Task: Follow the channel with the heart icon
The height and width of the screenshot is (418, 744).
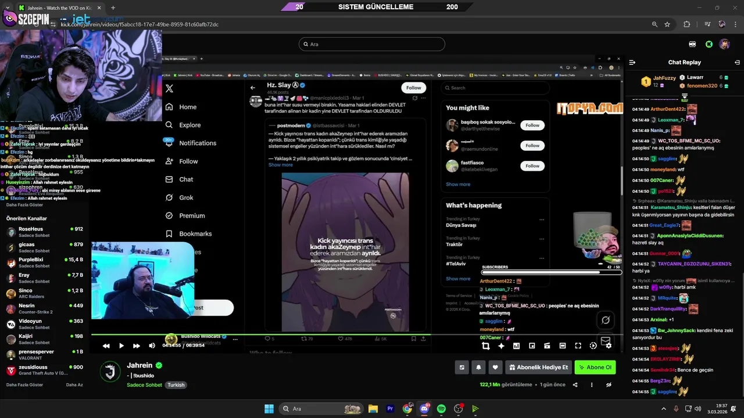Action: pos(495,367)
